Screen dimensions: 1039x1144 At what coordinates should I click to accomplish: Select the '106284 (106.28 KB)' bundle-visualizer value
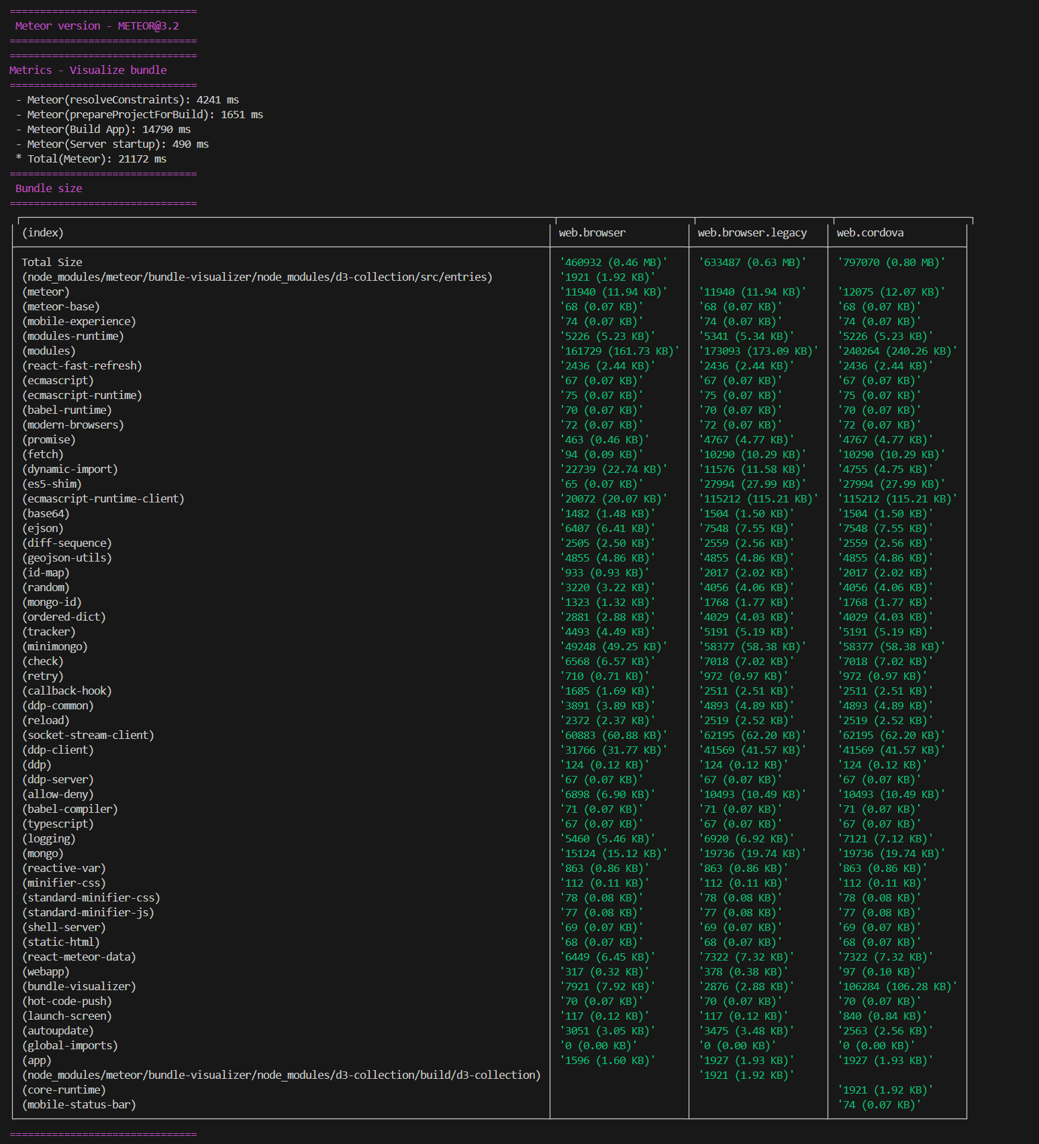coord(897,986)
